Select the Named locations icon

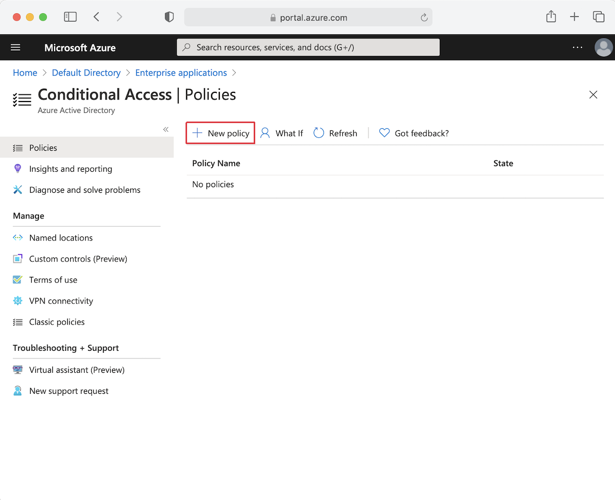[x=18, y=237]
